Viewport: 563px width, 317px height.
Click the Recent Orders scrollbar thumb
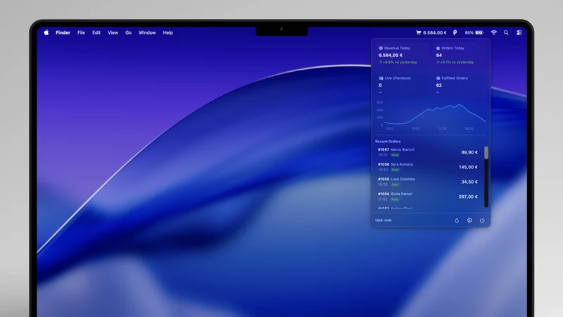486,152
